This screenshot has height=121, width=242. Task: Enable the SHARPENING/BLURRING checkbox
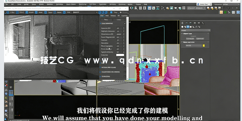point(125,72)
